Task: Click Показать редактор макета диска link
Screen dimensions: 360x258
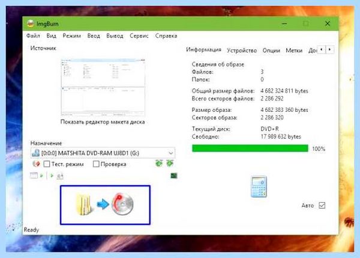Action: click(103, 122)
